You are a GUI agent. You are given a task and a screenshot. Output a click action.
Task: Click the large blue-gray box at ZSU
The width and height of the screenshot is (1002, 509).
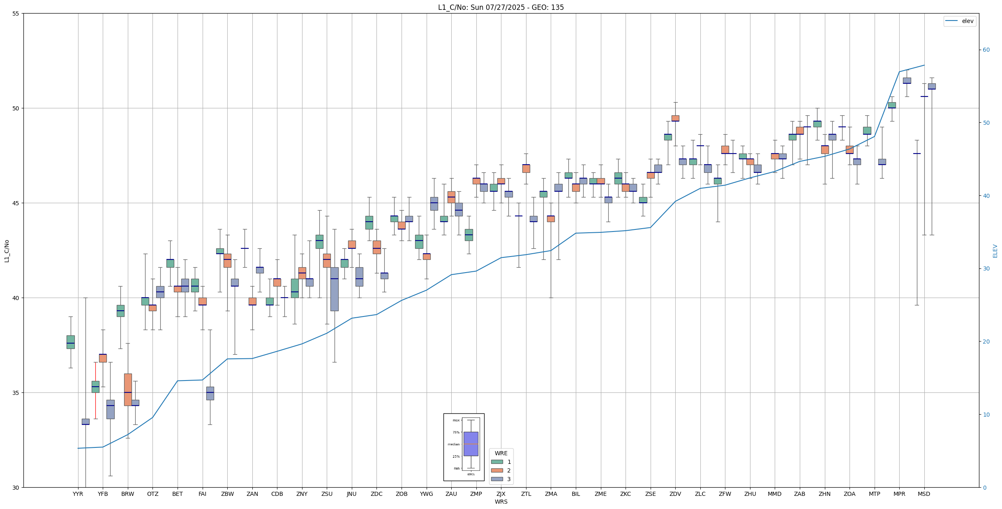point(335,289)
